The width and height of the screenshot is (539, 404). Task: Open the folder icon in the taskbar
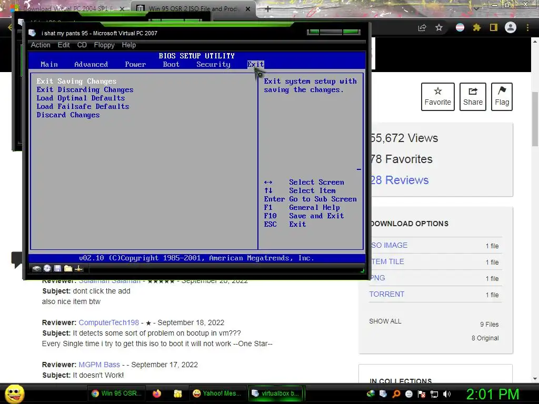178,393
